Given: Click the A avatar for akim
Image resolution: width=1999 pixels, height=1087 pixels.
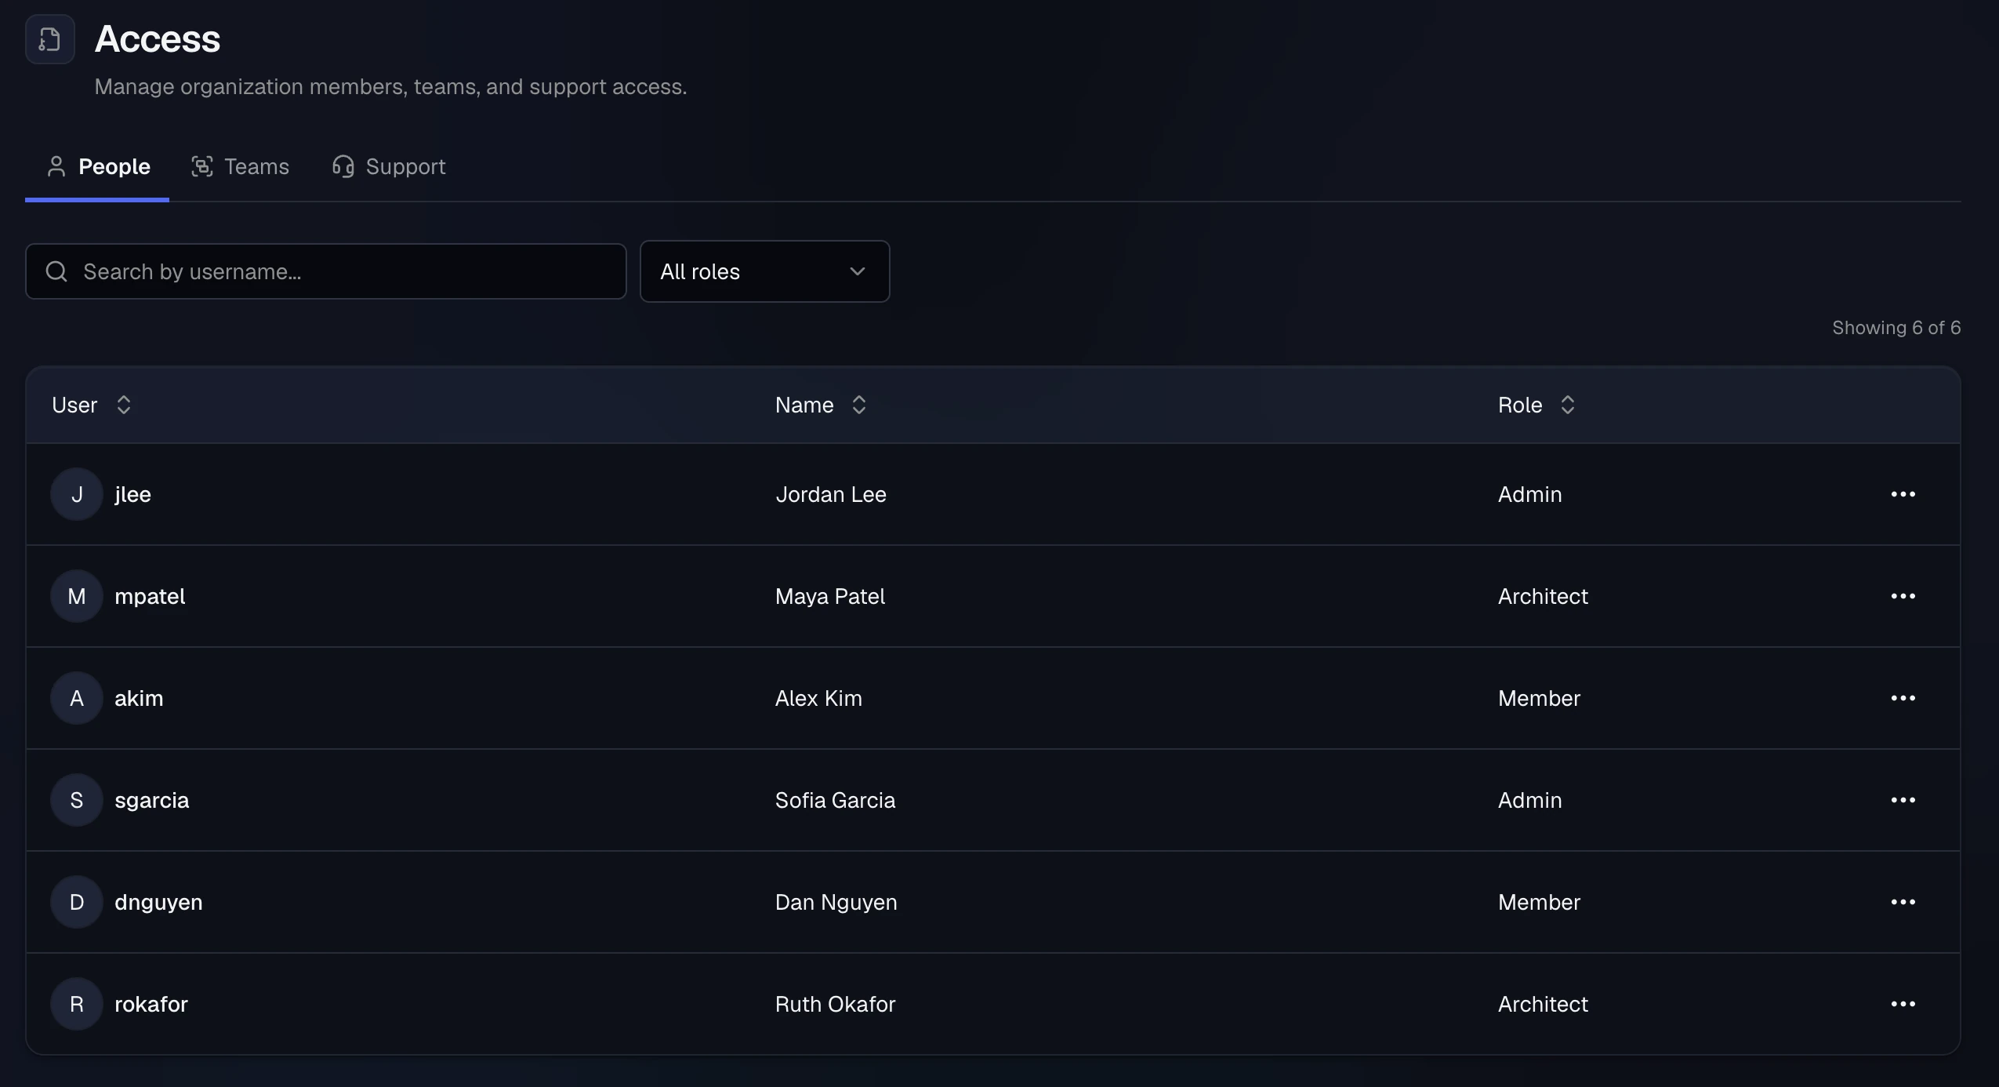Looking at the screenshot, I should 77,698.
